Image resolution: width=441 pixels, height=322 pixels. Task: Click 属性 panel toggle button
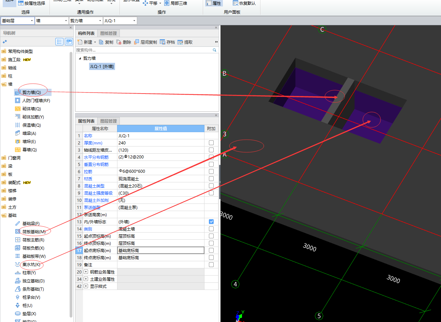click(214, 3)
